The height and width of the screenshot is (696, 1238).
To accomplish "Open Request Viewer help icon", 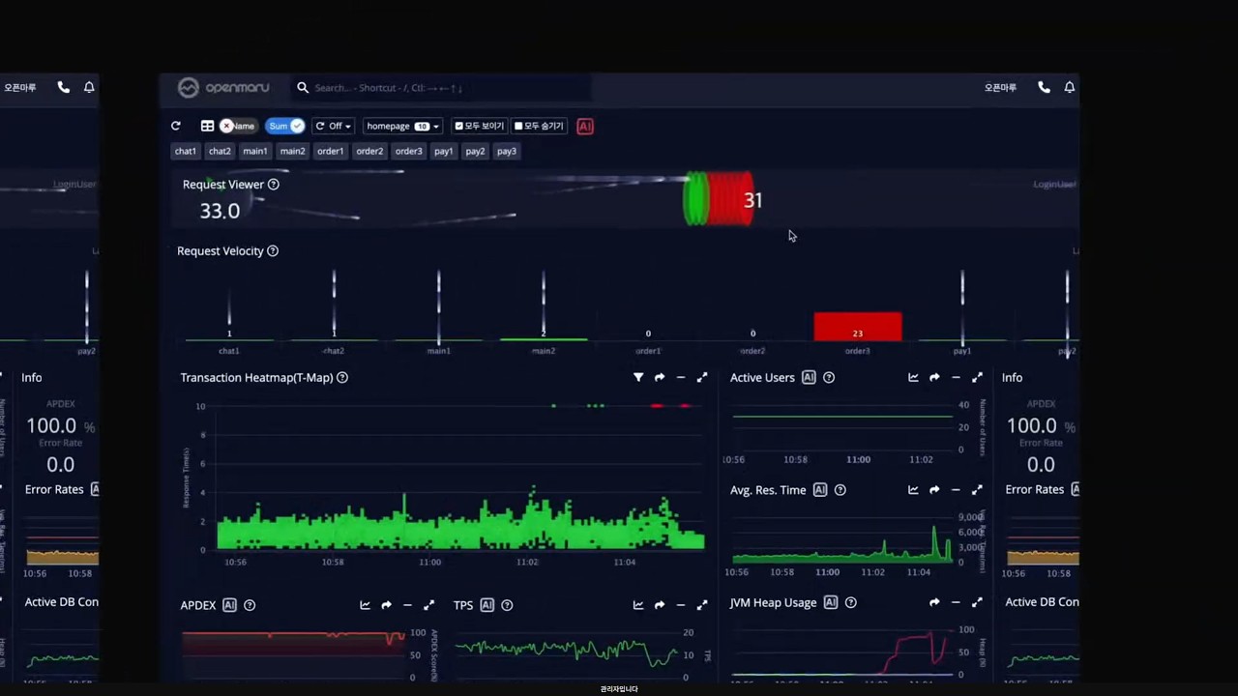I will [x=273, y=184].
